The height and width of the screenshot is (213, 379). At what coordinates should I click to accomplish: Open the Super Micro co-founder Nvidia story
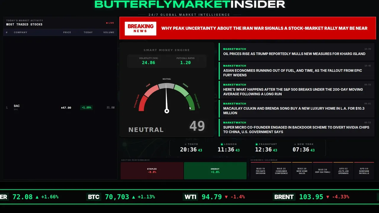click(x=297, y=127)
